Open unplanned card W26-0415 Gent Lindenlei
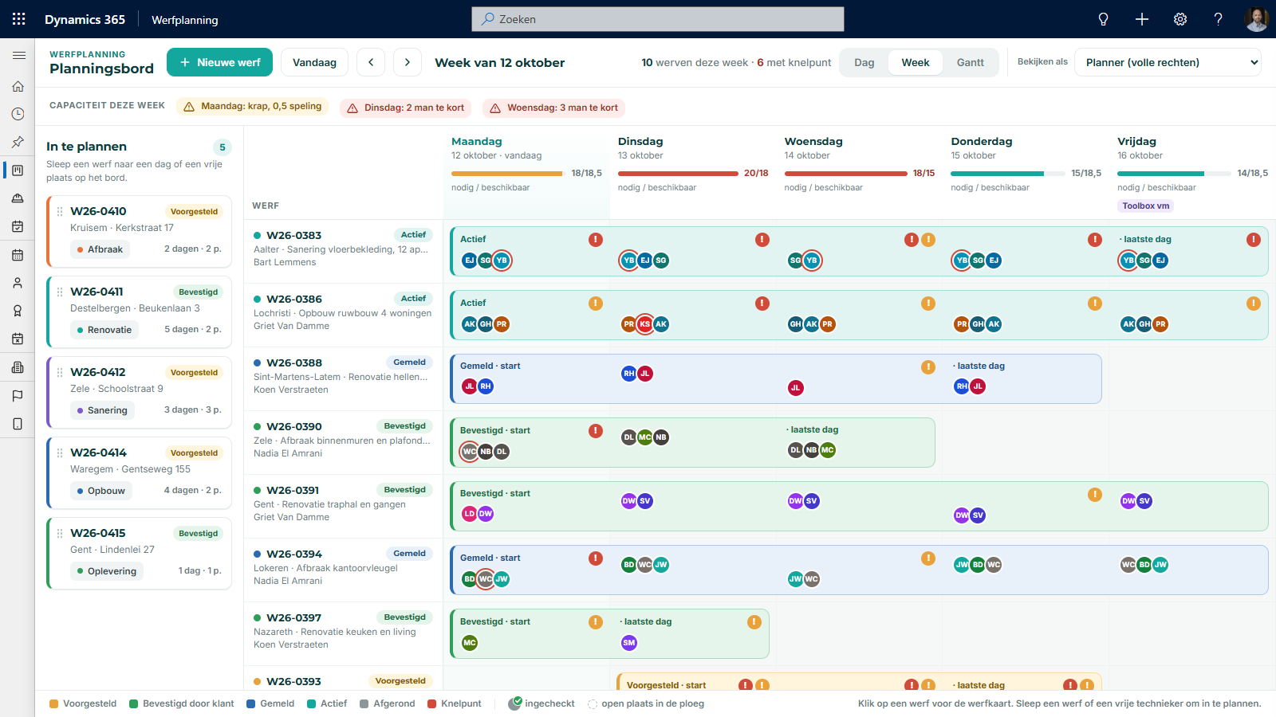The image size is (1276, 717). (140, 554)
